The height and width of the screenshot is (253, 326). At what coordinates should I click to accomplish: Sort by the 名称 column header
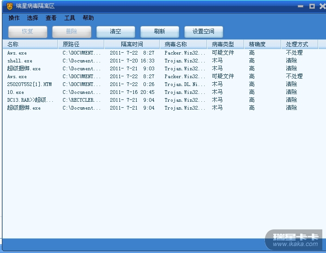pyautogui.click(x=30, y=44)
